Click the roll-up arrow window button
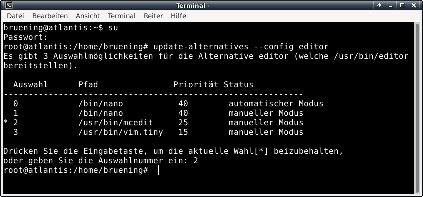The height and width of the screenshot is (197, 423). (x=379, y=5)
